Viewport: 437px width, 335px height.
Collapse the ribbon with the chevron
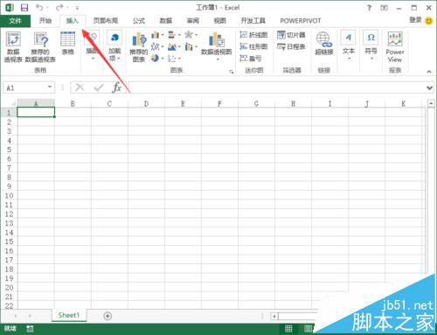(x=429, y=72)
